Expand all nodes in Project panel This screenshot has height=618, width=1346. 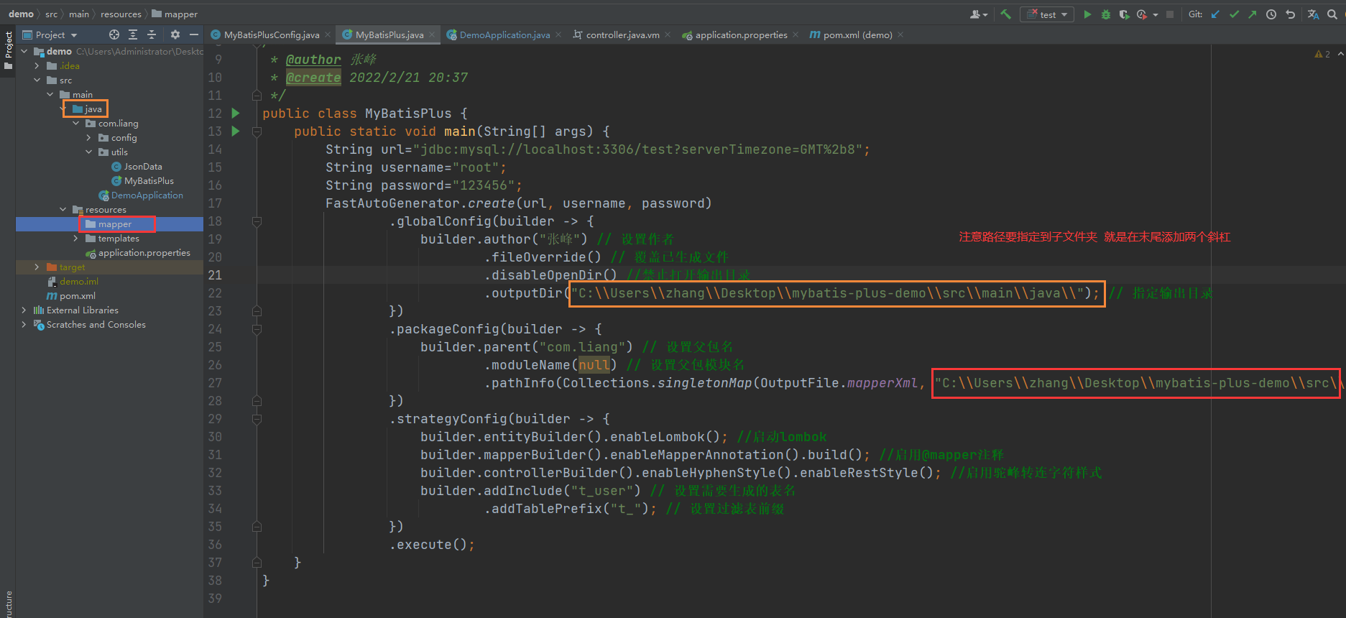[132, 34]
